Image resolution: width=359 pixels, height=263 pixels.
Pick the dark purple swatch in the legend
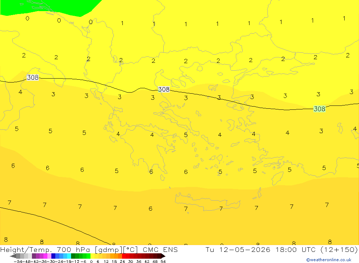34,256
